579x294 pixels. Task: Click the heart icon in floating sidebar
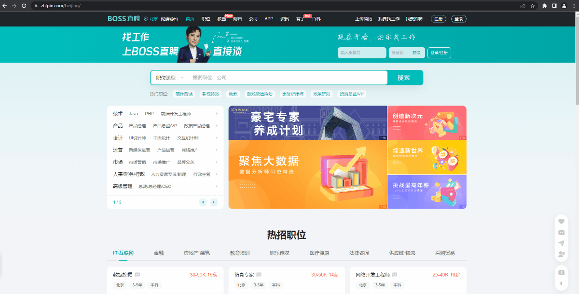click(x=561, y=221)
